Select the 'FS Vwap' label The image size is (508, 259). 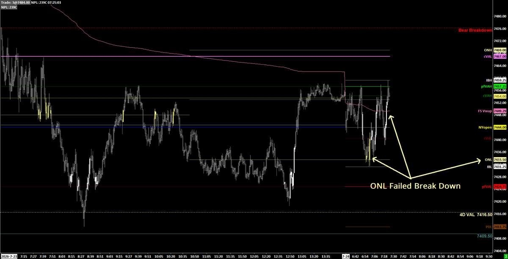(485, 111)
